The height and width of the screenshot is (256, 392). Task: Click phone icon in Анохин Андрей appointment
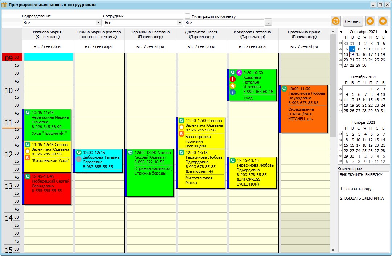click(130, 153)
